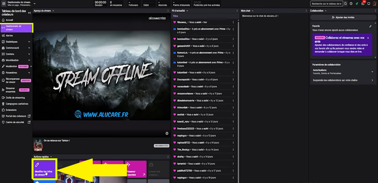Viewport: 378px width, 183px height.
Task: Open the Collaboration panel dropdown
Action: 326,11
